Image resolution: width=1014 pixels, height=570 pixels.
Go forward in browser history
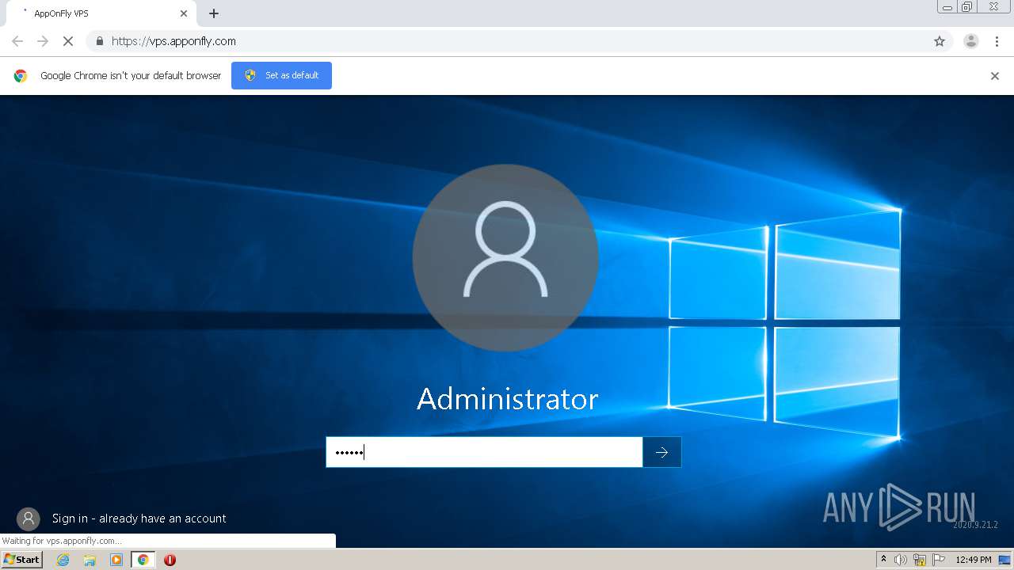pos(43,41)
